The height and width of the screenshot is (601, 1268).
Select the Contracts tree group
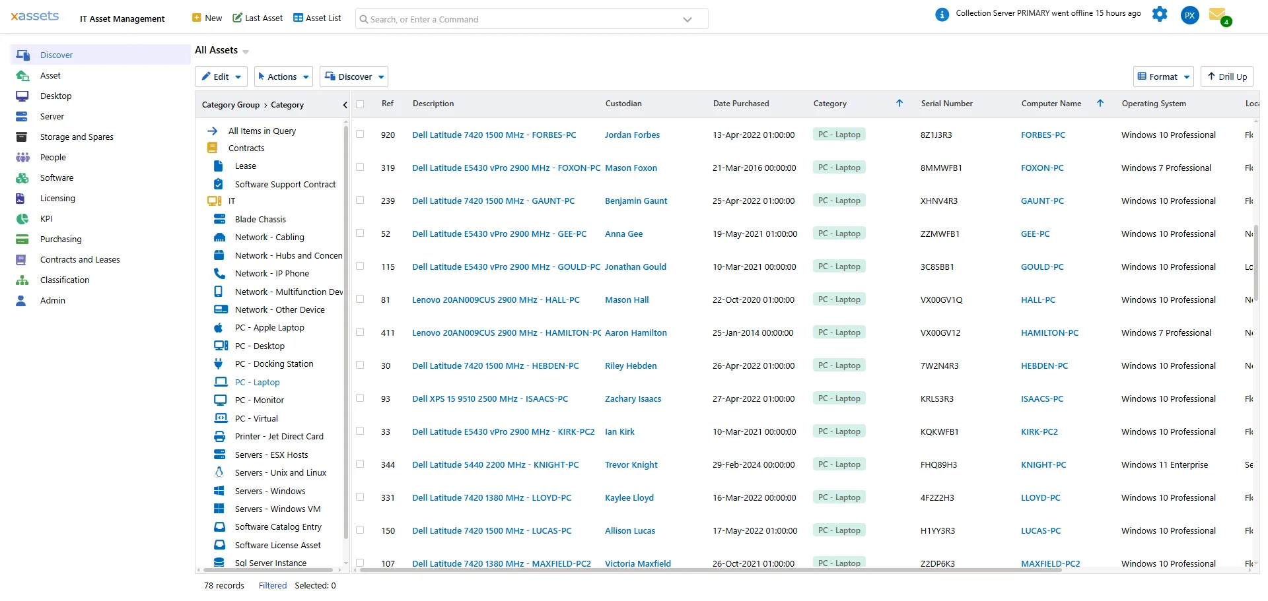[246, 148]
